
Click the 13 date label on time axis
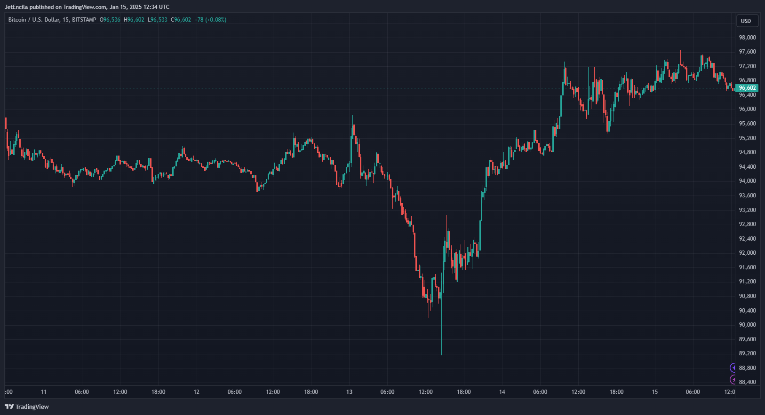[349, 392]
